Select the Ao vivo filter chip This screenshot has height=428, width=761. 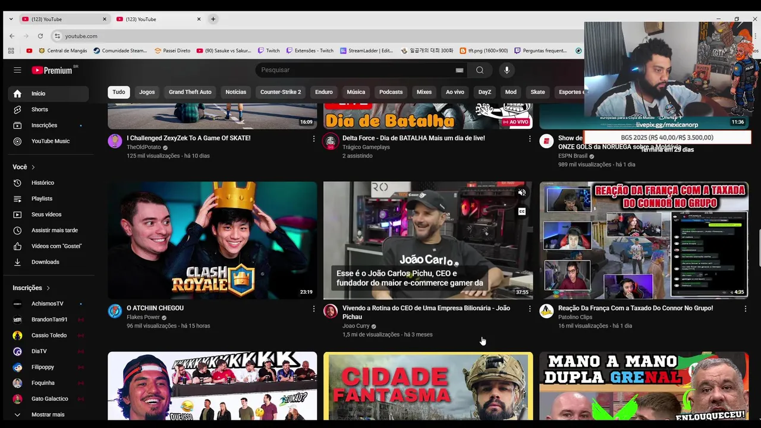tap(455, 92)
